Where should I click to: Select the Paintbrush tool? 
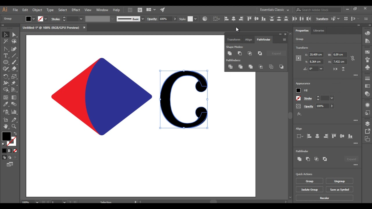click(x=14, y=62)
